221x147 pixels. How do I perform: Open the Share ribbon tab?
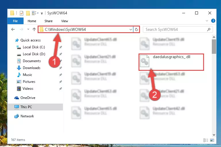pos(49,21)
